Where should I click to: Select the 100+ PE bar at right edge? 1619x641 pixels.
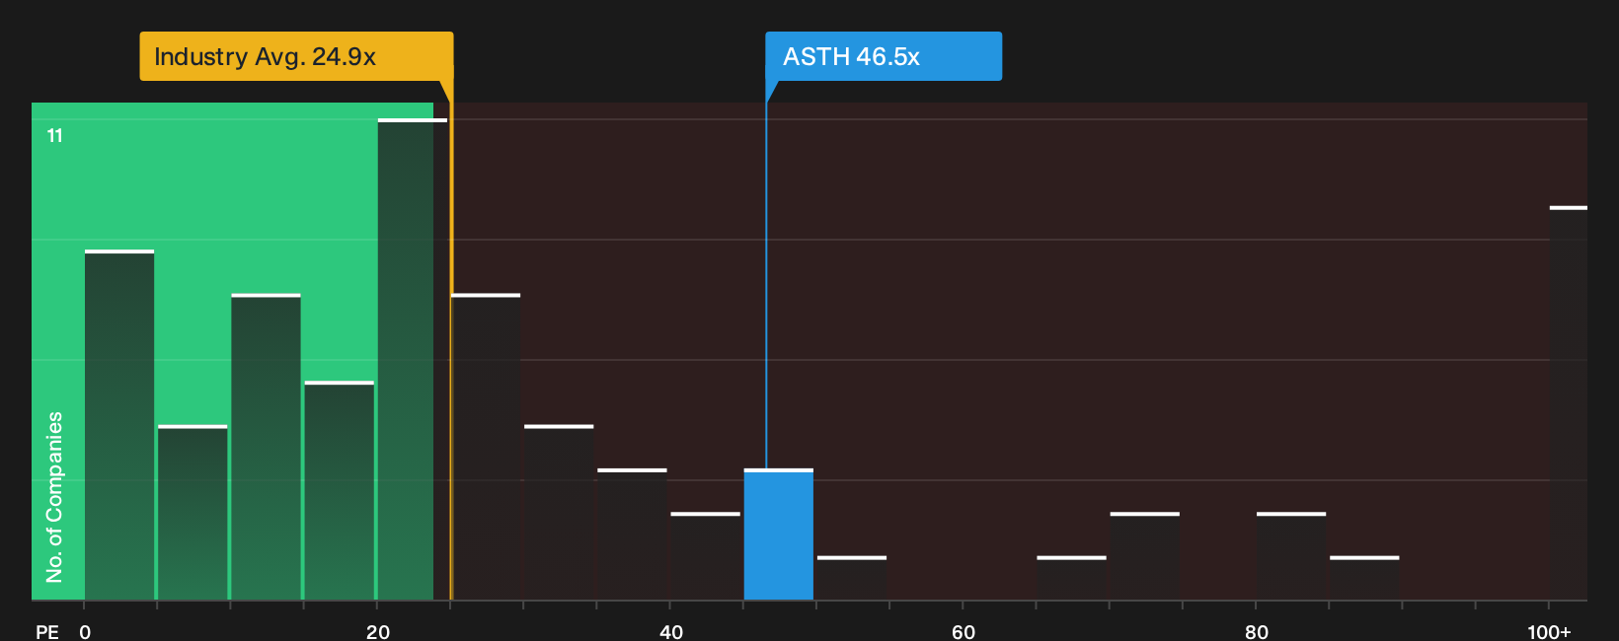click(1569, 403)
